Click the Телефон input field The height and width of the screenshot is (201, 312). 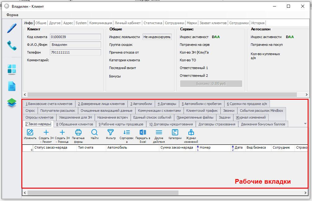(x=75, y=52)
